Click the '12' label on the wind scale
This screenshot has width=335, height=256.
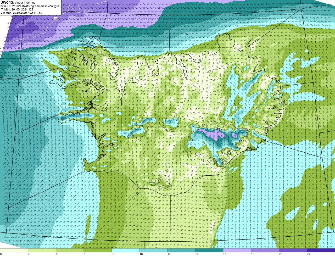169,254
